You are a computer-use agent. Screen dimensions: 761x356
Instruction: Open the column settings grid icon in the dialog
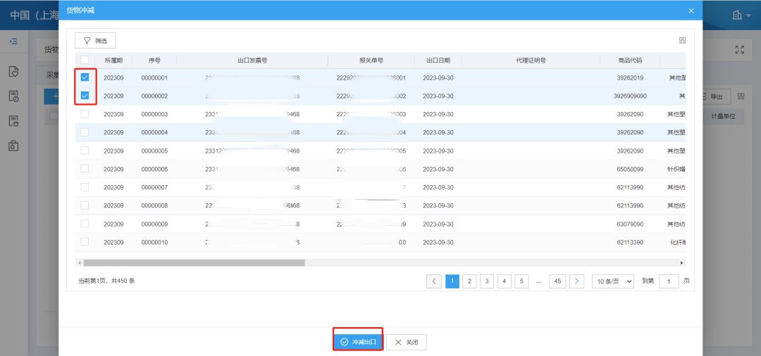(x=682, y=41)
